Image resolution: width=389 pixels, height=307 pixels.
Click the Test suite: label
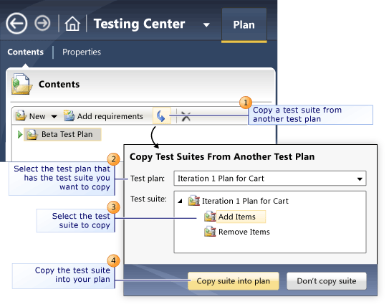(x=148, y=199)
